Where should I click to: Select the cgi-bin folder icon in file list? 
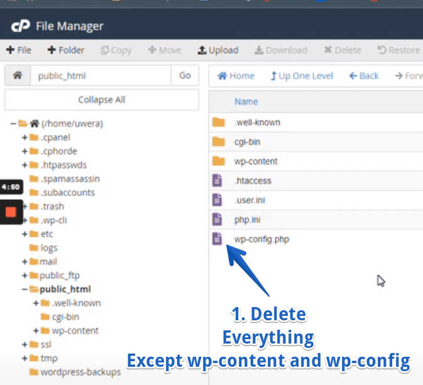point(218,141)
